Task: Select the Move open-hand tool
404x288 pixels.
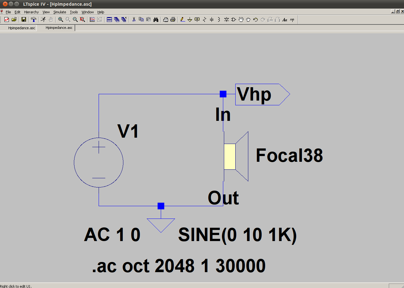Action: click(241, 20)
